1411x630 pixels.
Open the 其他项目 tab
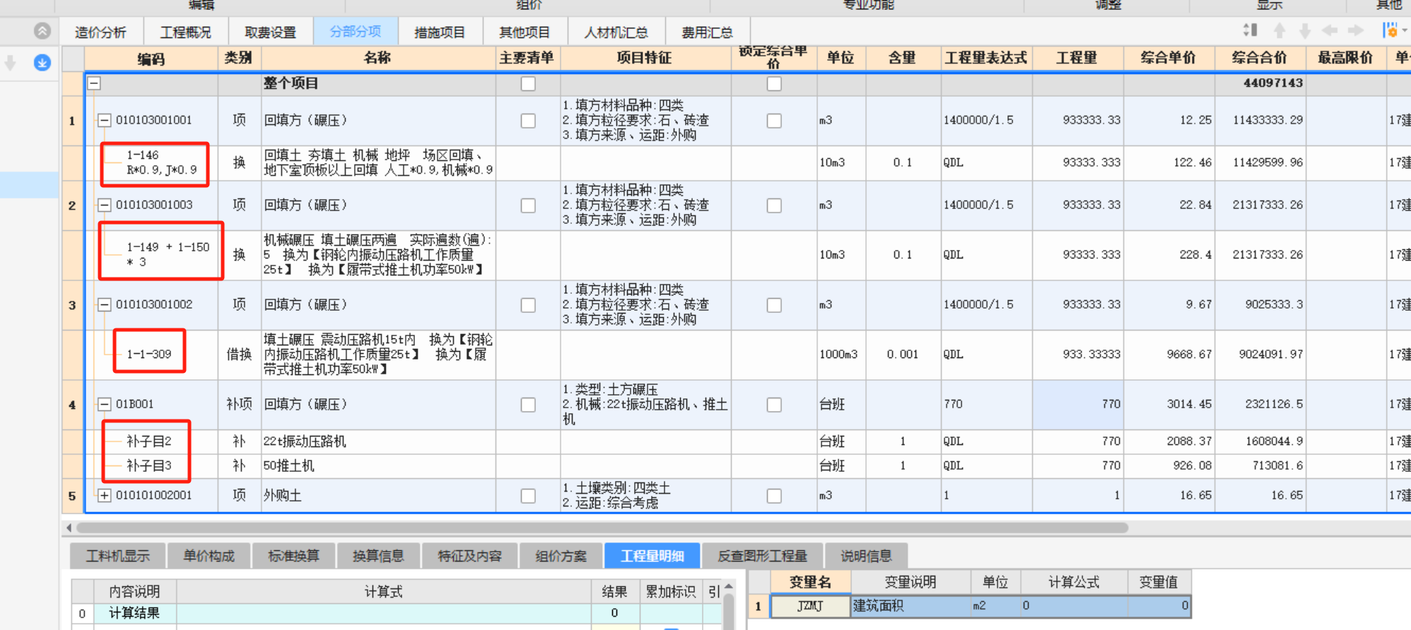coord(525,32)
